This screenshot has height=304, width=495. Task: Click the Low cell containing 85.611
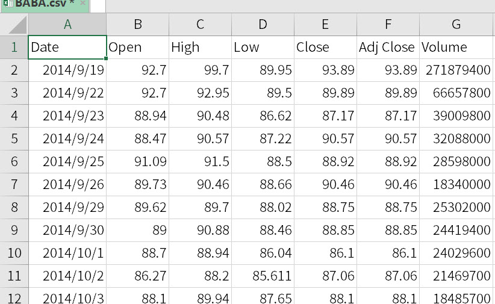[263, 276]
